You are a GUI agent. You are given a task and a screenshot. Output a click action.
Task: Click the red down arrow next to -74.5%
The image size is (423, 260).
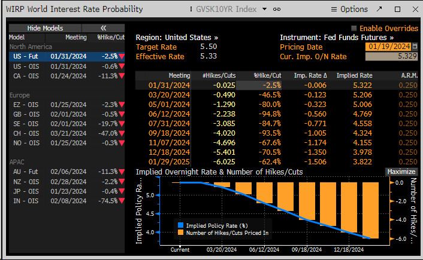122,201
